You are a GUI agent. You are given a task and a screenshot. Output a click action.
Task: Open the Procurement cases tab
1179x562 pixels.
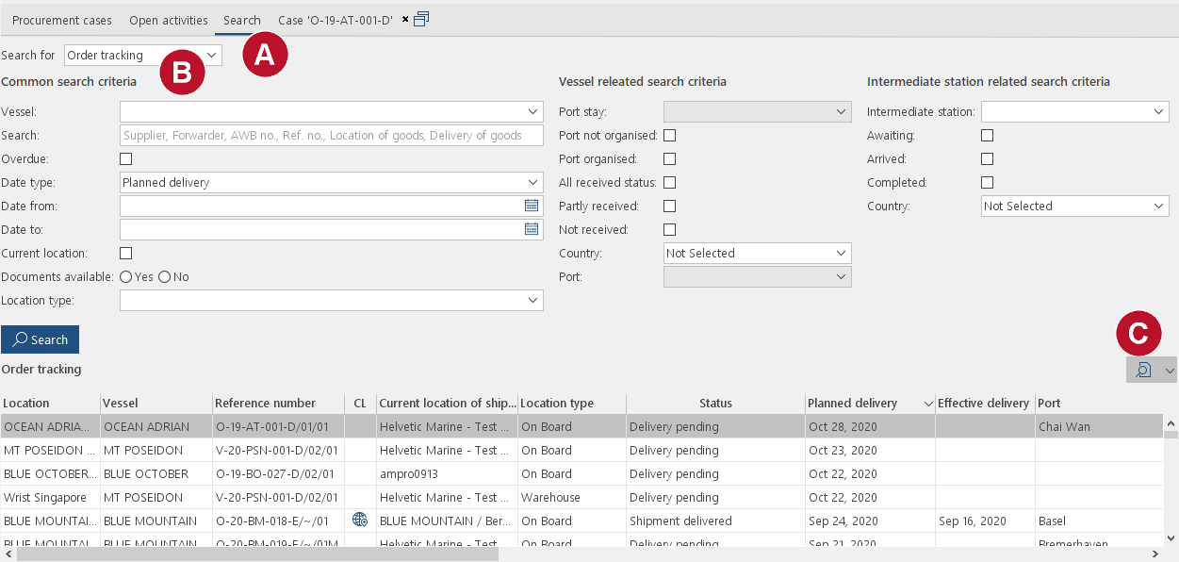tap(61, 20)
